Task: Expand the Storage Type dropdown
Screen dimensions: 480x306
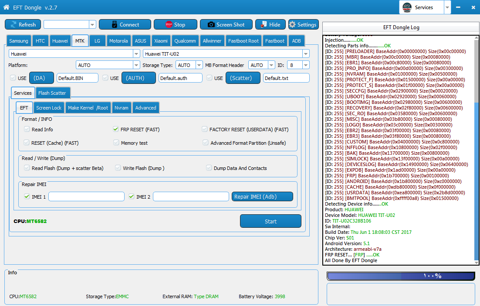Action: pos(199,65)
